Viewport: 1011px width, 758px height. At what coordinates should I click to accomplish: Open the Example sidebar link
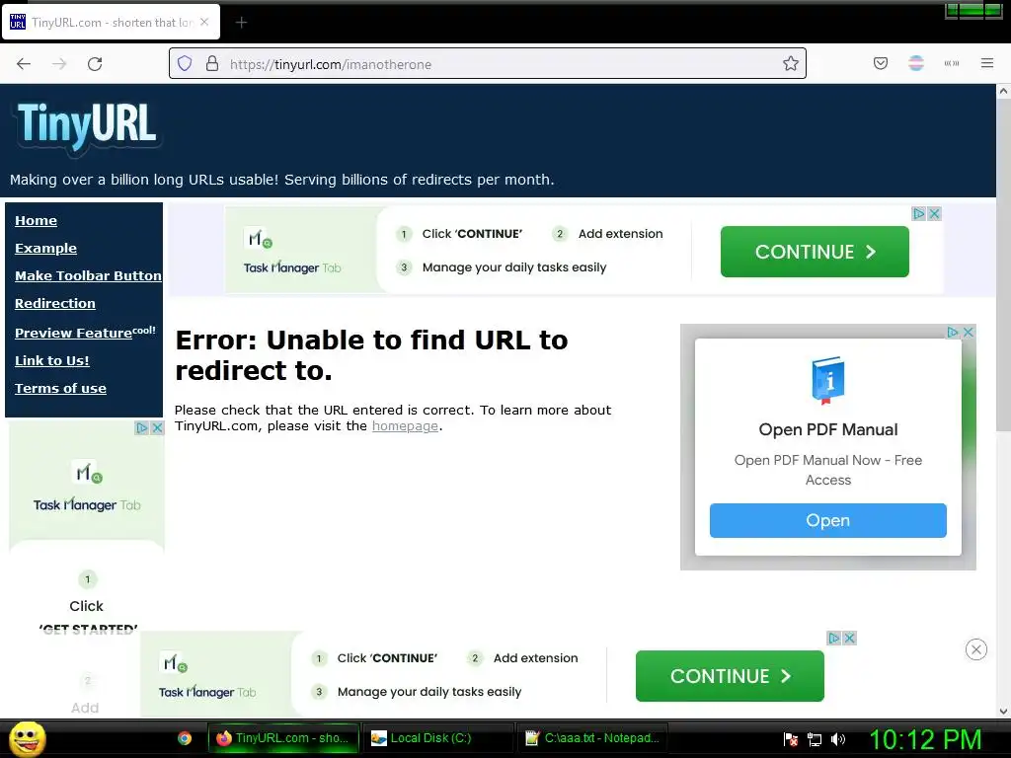click(x=45, y=248)
